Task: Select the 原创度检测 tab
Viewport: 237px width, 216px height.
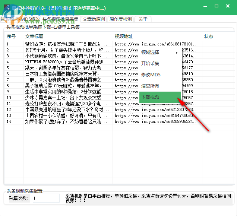Action: click(120, 19)
